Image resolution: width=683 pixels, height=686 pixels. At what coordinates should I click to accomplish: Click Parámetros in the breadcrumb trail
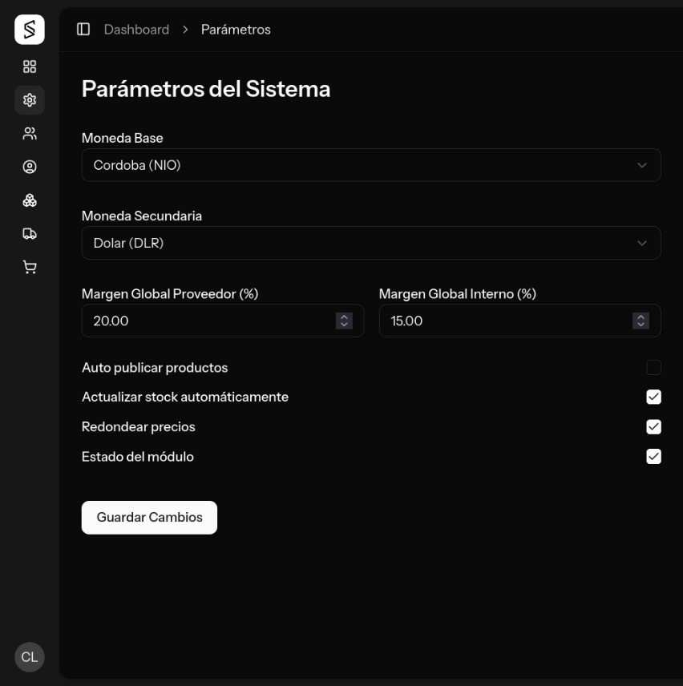(235, 30)
